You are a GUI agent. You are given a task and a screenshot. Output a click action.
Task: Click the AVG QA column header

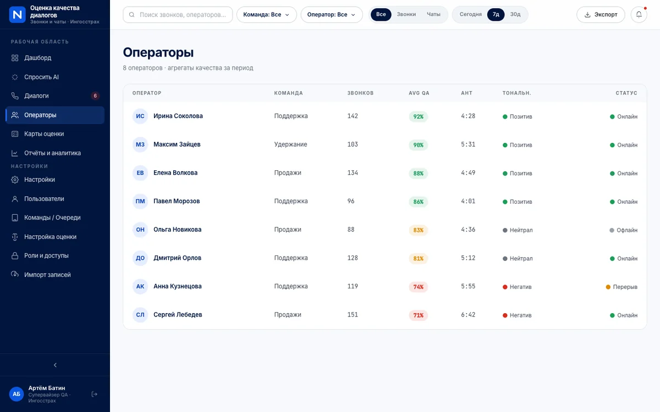pos(419,93)
